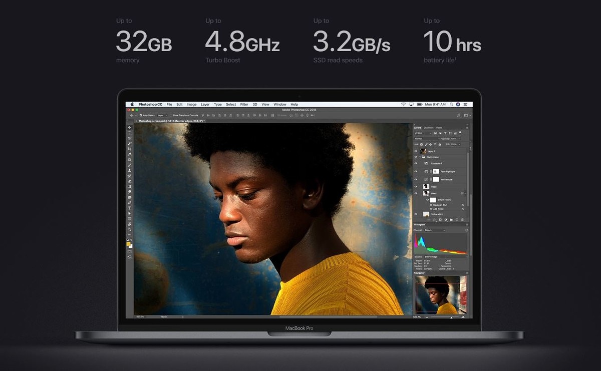Toggle Gaussian Blur filter visibility
The height and width of the screenshot is (371, 601).
point(431,205)
